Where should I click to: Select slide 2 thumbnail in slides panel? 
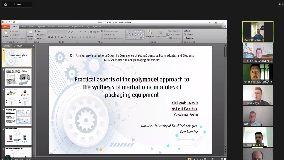coord(18,77)
